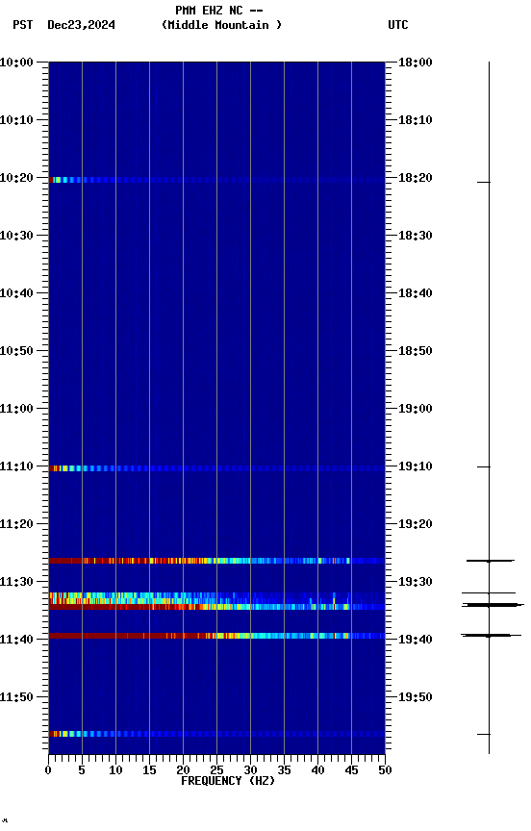531x831 pixels.
Task: Click the largest seismogram spike near 19:34 UTC
Action: pyautogui.click(x=493, y=605)
